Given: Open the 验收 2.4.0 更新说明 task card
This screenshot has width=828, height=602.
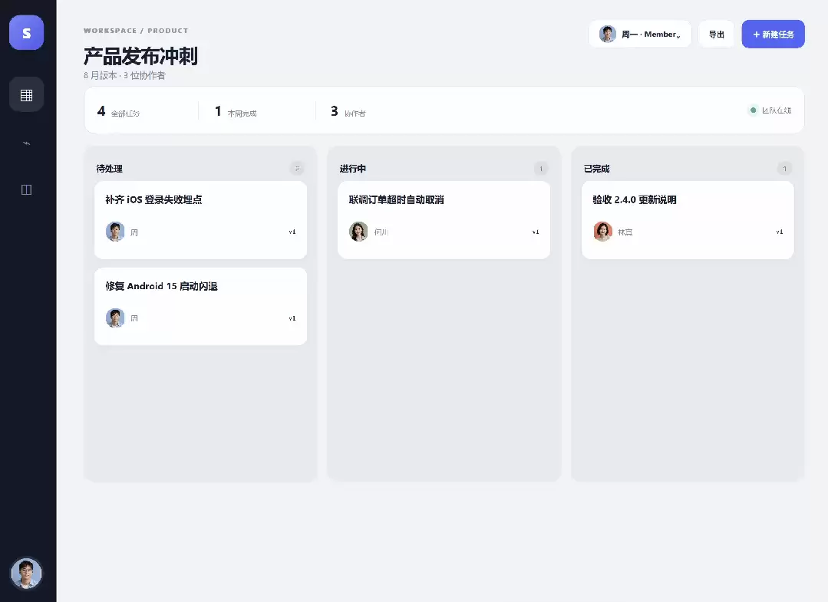Looking at the screenshot, I should (x=688, y=220).
